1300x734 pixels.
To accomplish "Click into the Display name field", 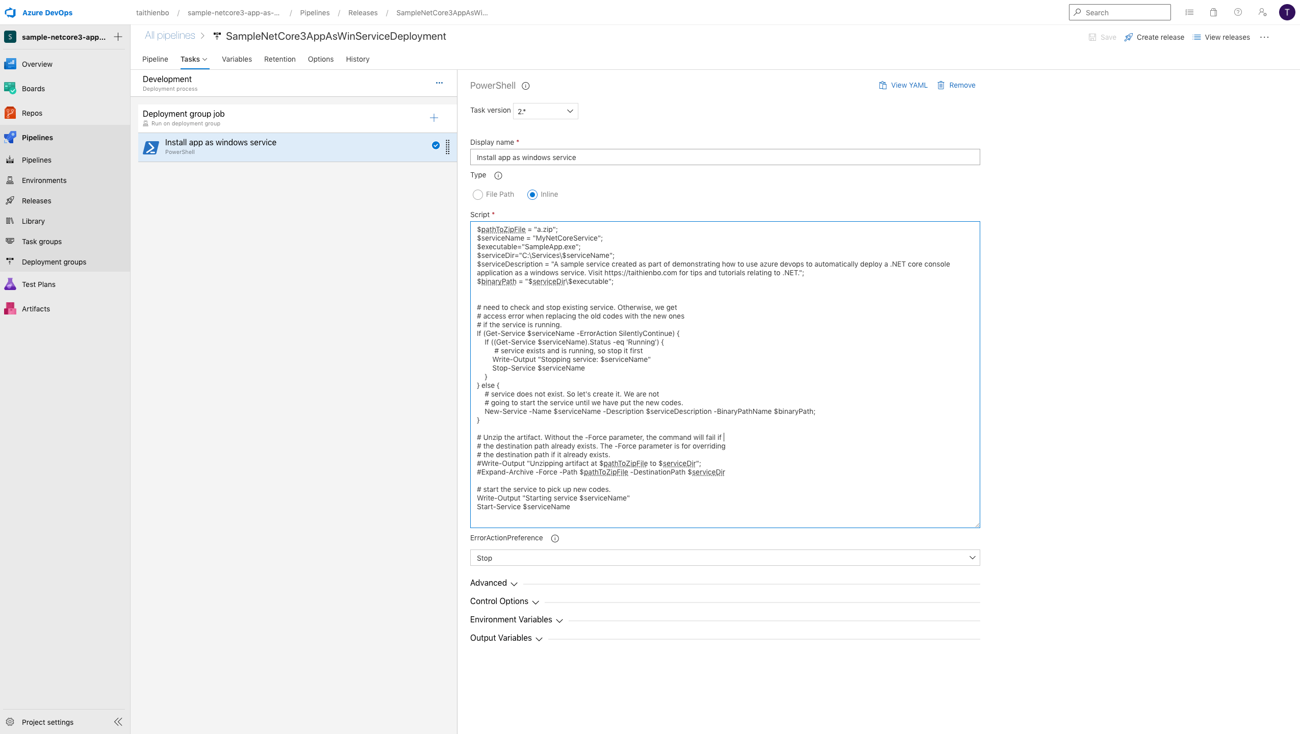I will (x=724, y=158).
